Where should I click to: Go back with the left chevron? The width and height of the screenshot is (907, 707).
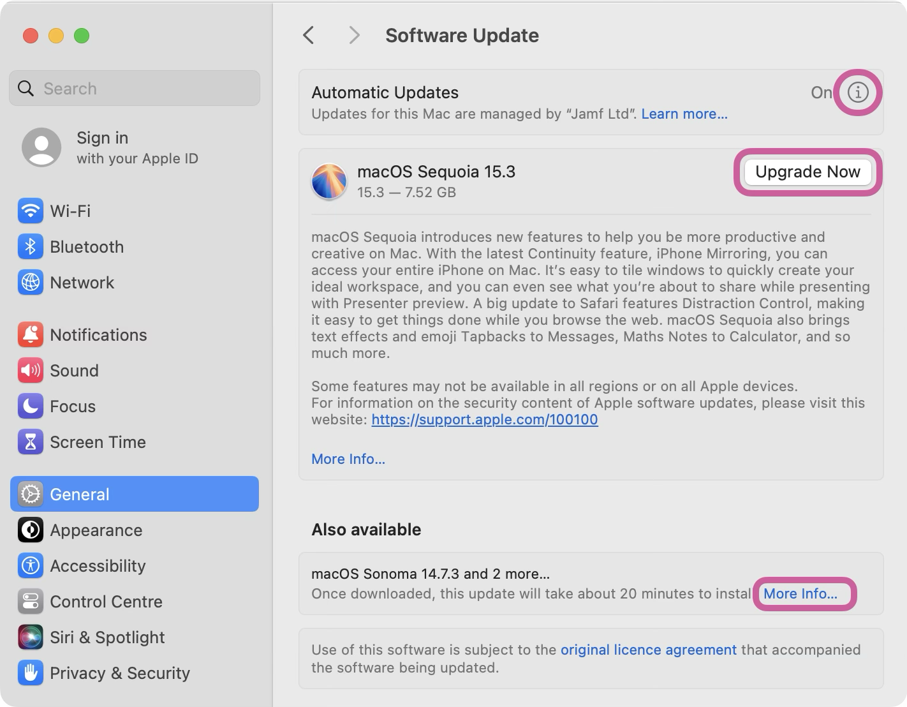coord(309,35)
